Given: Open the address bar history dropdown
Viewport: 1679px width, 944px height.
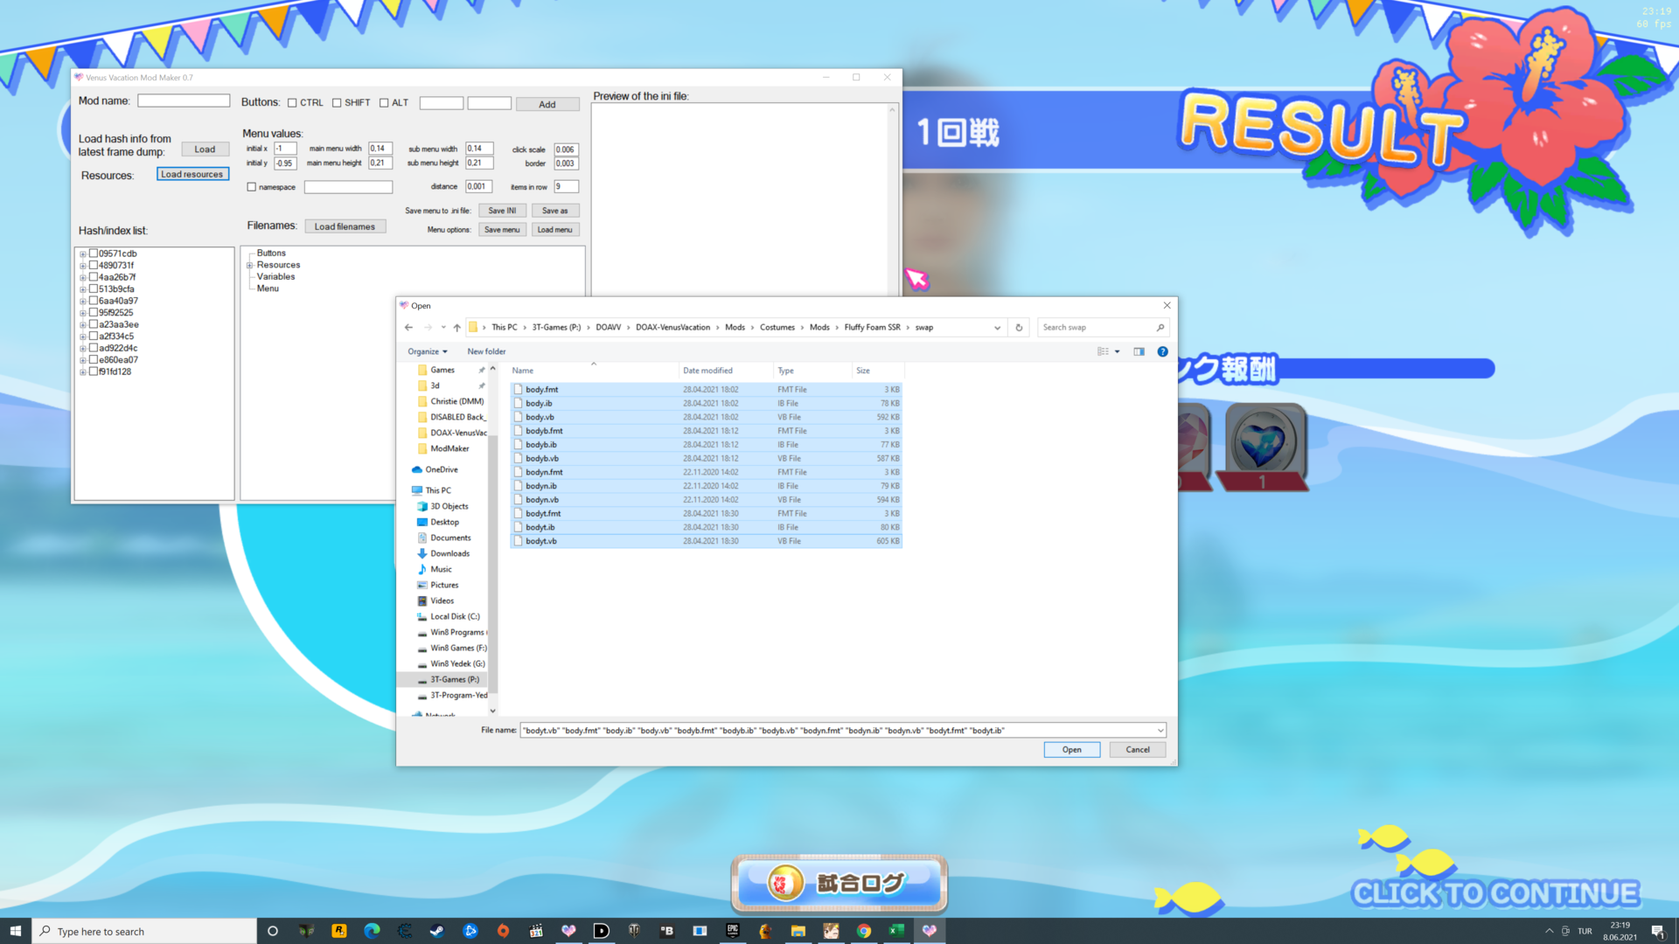Looking at the screenshot, I should (x=997, y=328).
